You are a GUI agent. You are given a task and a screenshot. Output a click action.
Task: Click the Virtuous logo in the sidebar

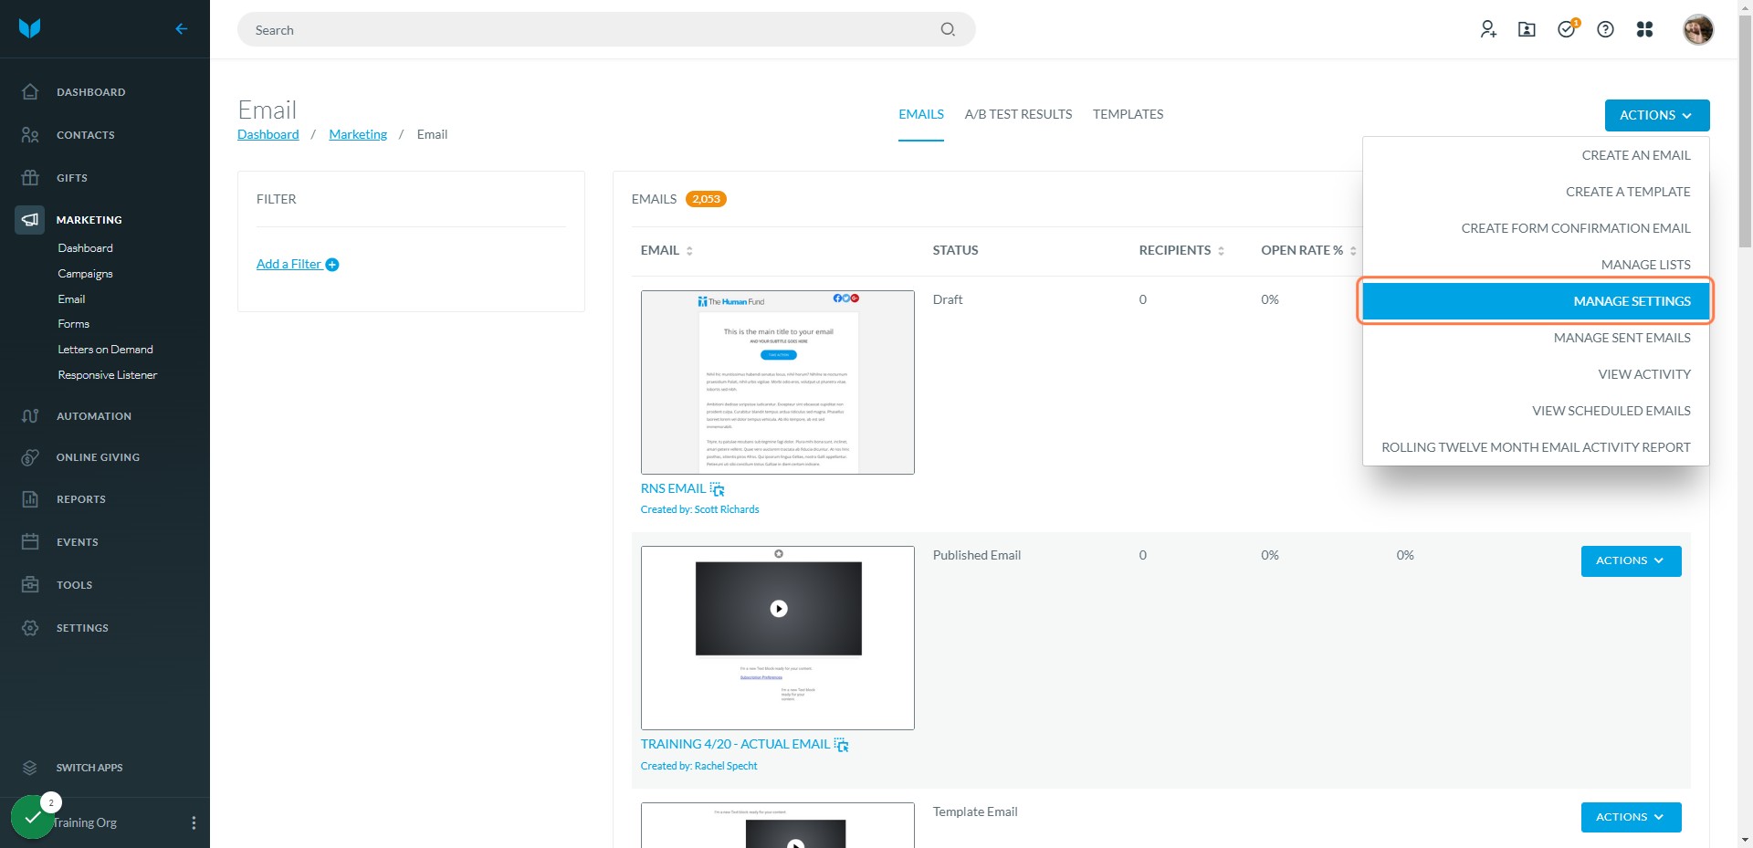tap(30, 28)
